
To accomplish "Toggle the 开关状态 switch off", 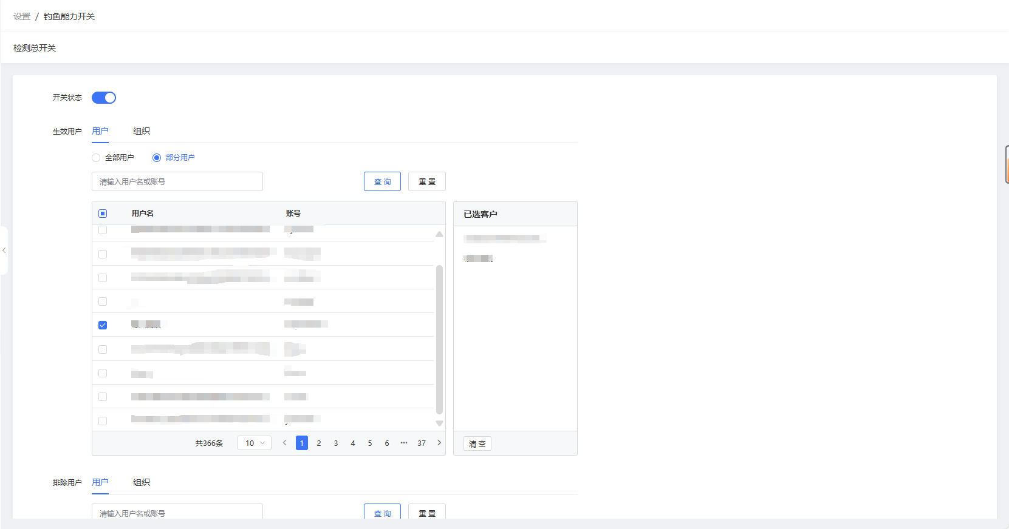I will coord(104,98).
